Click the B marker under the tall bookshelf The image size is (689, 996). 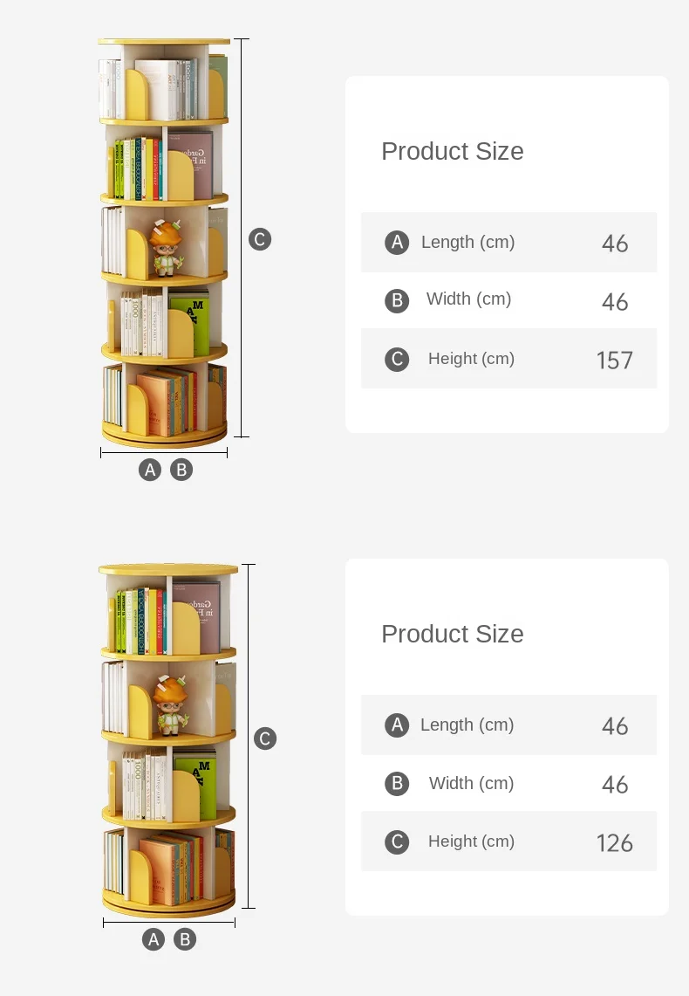[181, 470]
